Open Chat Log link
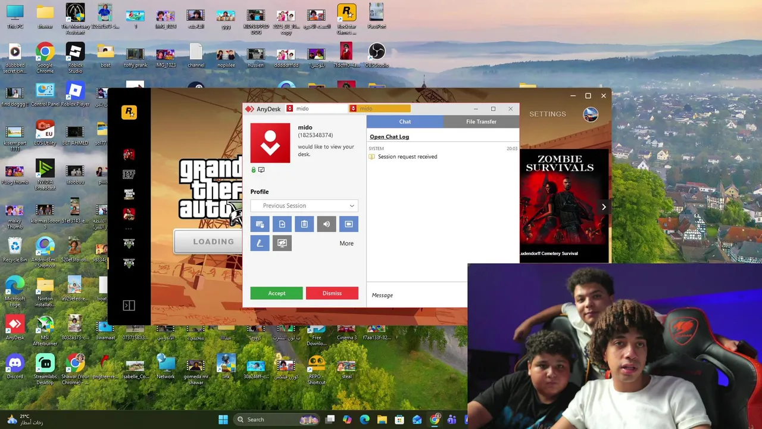The image size is (762, 429). pyautogui.click(x=389, y=136)
